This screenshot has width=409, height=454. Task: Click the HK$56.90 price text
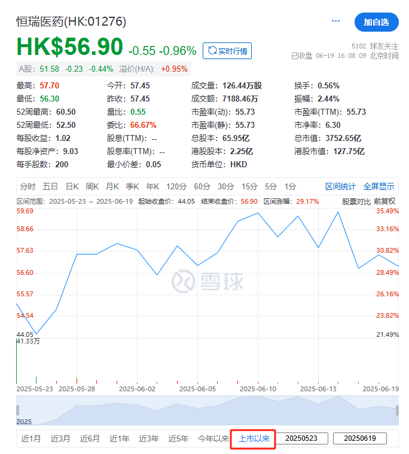70,47
